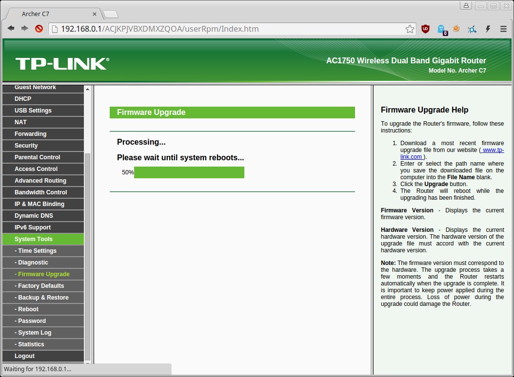Open the Ghostery ghost extension icon
Viewport: 514px width, 377px height.
(x=441, y=30)
